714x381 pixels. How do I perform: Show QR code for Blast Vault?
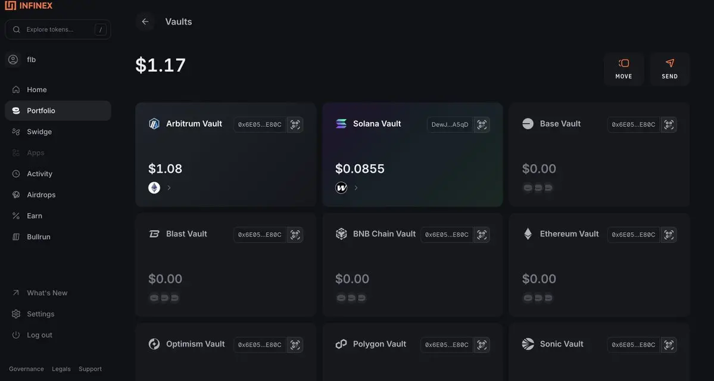(295, 235)
